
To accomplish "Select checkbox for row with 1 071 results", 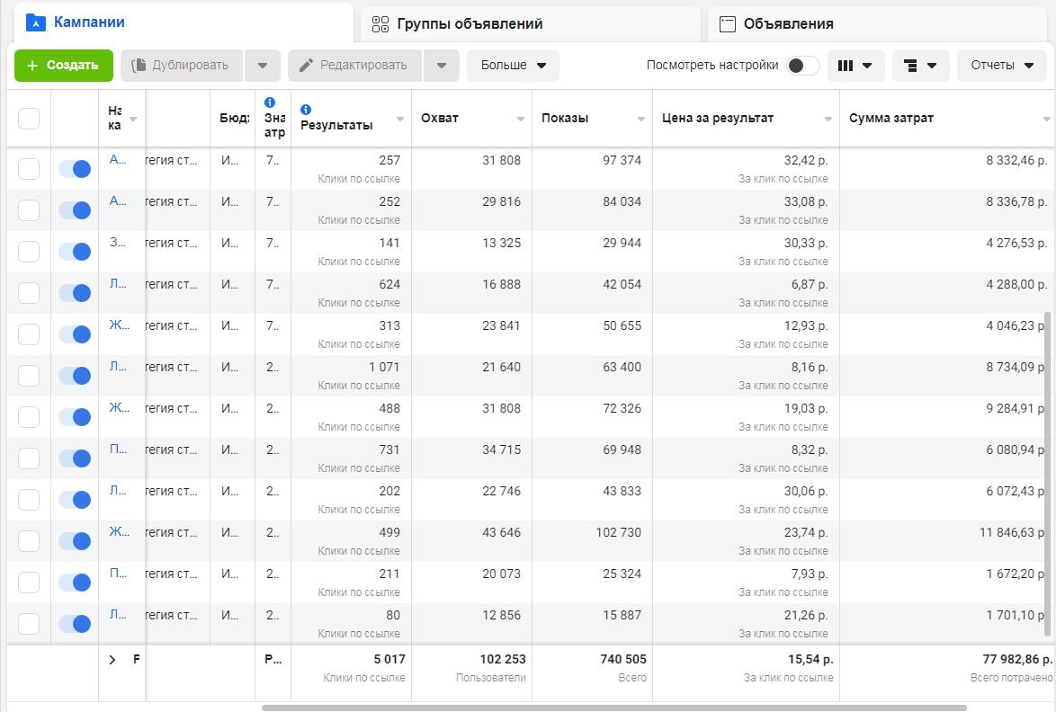I will tap(29, 376).
